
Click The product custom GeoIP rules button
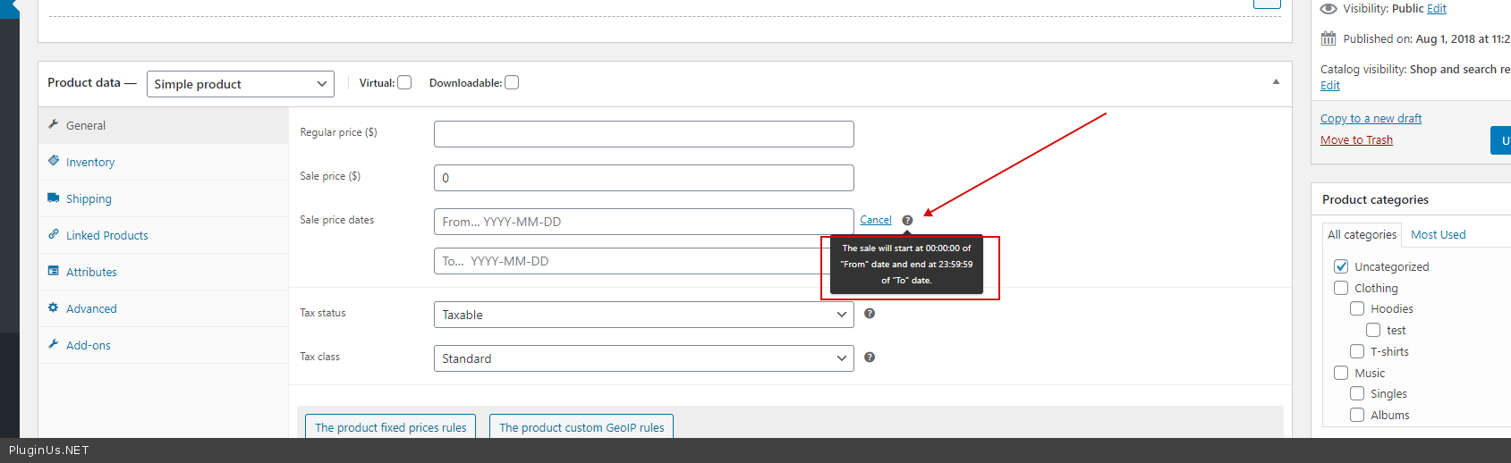[581, 426]
